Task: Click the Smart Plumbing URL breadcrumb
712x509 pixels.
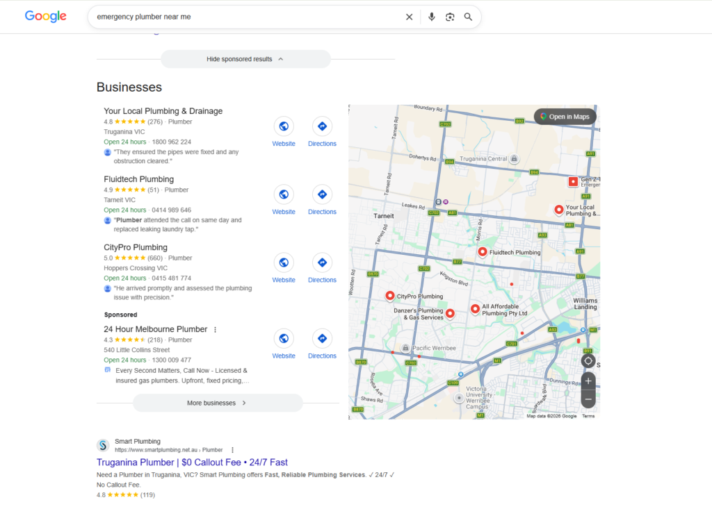Action: pos(168,450)
